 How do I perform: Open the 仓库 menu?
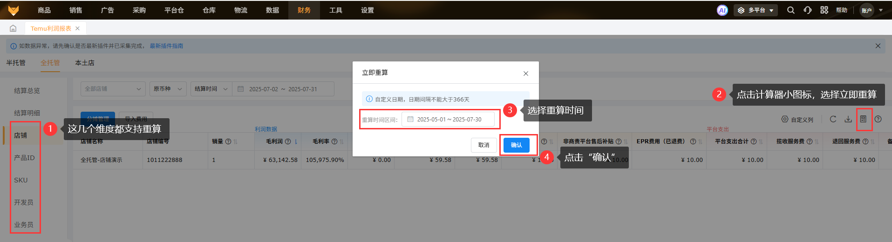point(209,10)
